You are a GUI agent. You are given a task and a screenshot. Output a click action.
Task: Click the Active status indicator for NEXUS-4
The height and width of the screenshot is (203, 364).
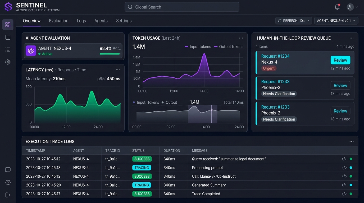[45, 54]
